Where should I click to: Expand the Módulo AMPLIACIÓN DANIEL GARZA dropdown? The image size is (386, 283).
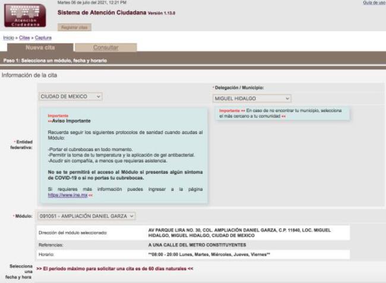pyautogui.click(x=87, y=216)
